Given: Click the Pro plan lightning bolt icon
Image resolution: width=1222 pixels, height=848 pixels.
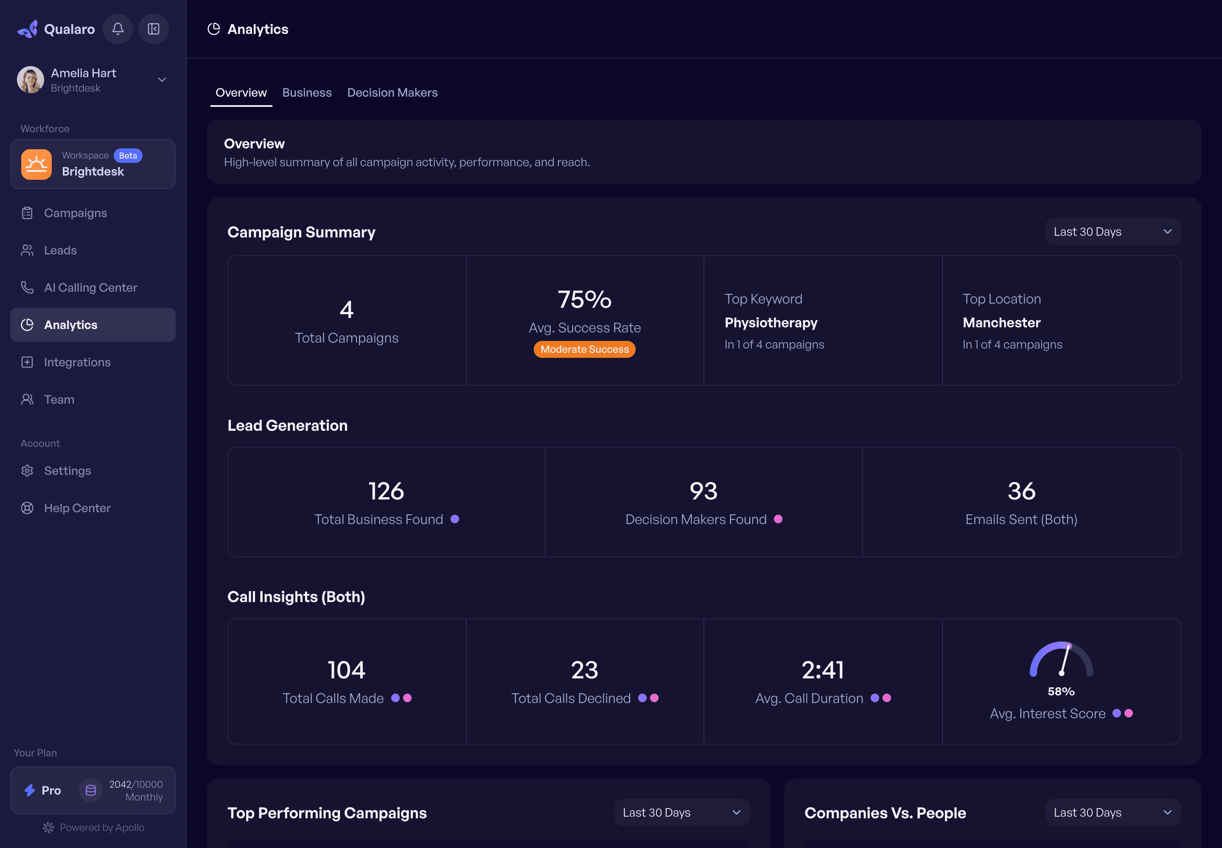Looking at the screenshot, I should pyautogui.click(x=30, y=790).
